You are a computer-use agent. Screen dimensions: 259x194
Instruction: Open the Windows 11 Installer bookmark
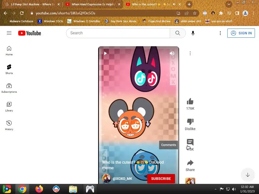[84, 21]
